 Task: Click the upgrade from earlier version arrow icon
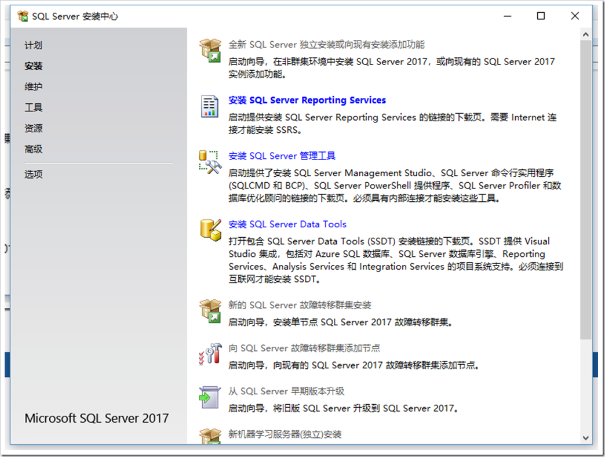[x=210, y=398]
